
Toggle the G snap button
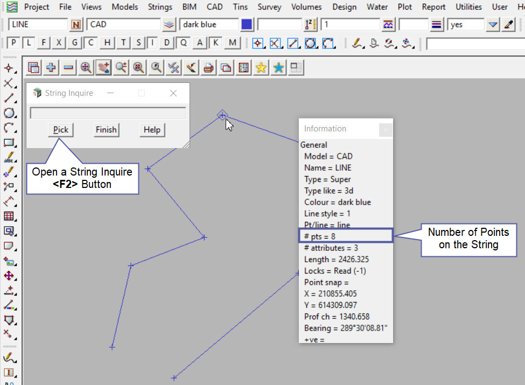(75, 43)
